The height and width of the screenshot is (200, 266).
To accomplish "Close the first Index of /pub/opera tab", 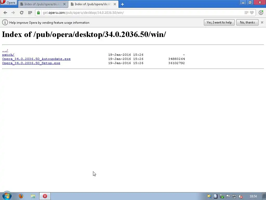I will click(x=64, y=4).
